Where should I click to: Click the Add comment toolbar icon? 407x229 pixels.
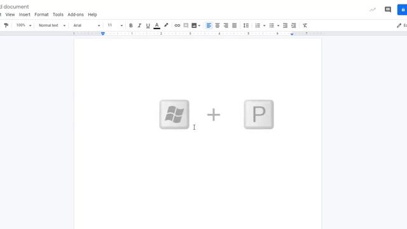pyautogui.click(x=186, y=25)
